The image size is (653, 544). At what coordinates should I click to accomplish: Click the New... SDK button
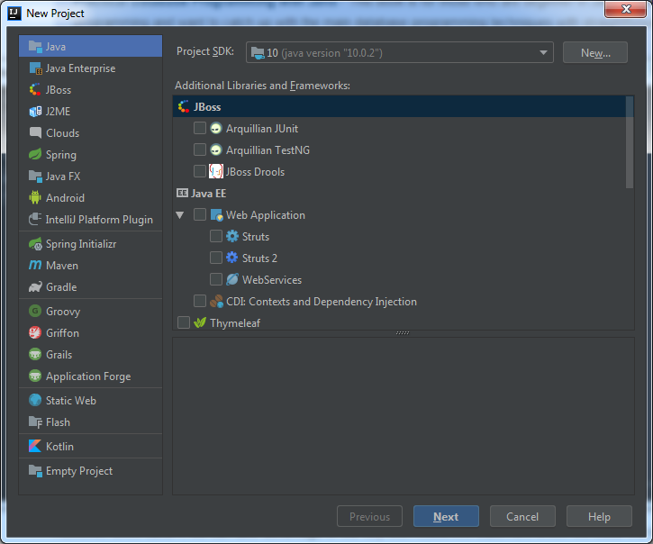[x=595, y=52]
